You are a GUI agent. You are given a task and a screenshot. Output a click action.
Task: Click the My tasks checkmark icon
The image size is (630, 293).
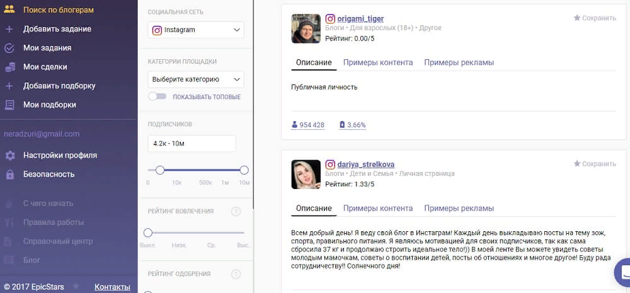point(9,48)
